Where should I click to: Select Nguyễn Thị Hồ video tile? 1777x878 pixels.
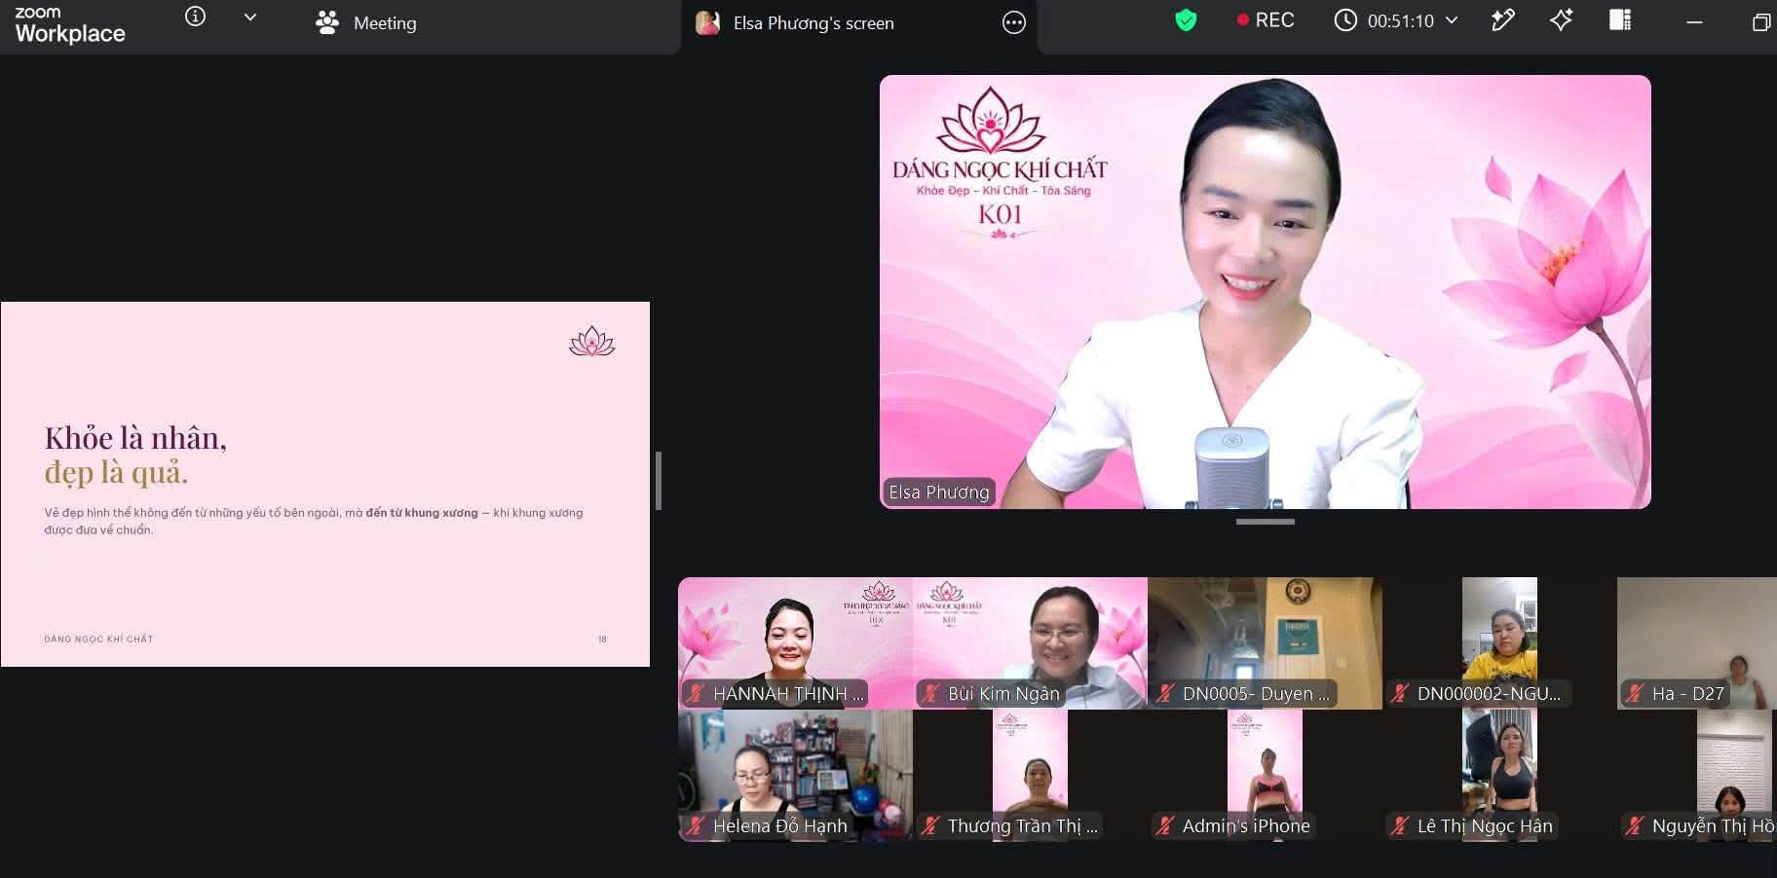(1697, 775)
